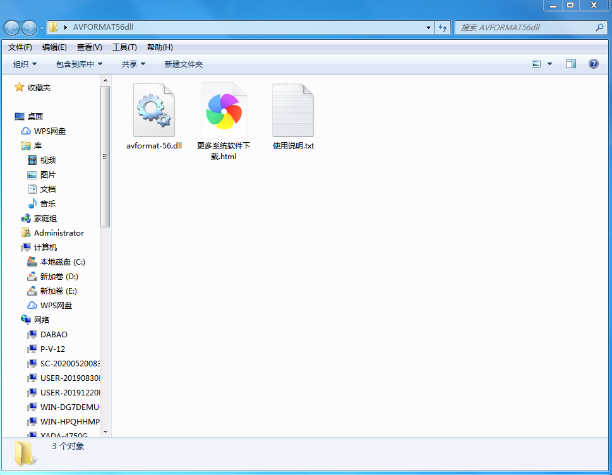
Task: Open the blue Help question mark icon
Action: tap(593, 64)
